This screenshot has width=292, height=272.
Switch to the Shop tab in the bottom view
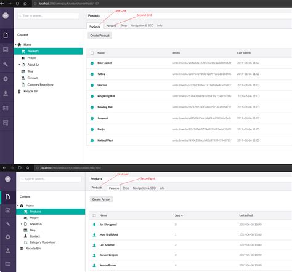click(126, 188)
